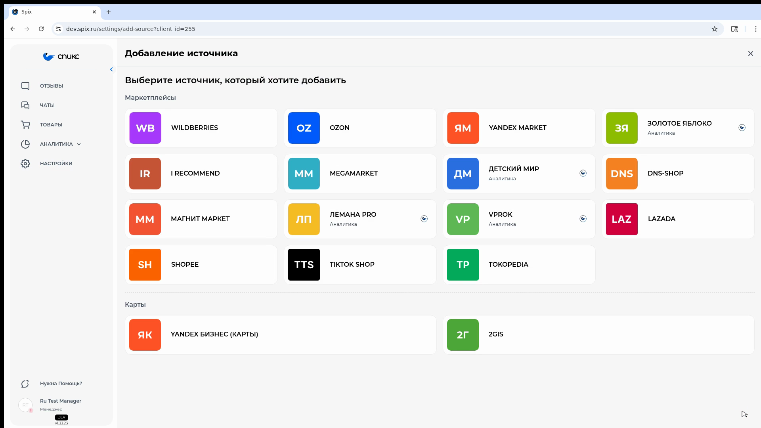Click the TP Tokopedia logo tile

point(463,265)
